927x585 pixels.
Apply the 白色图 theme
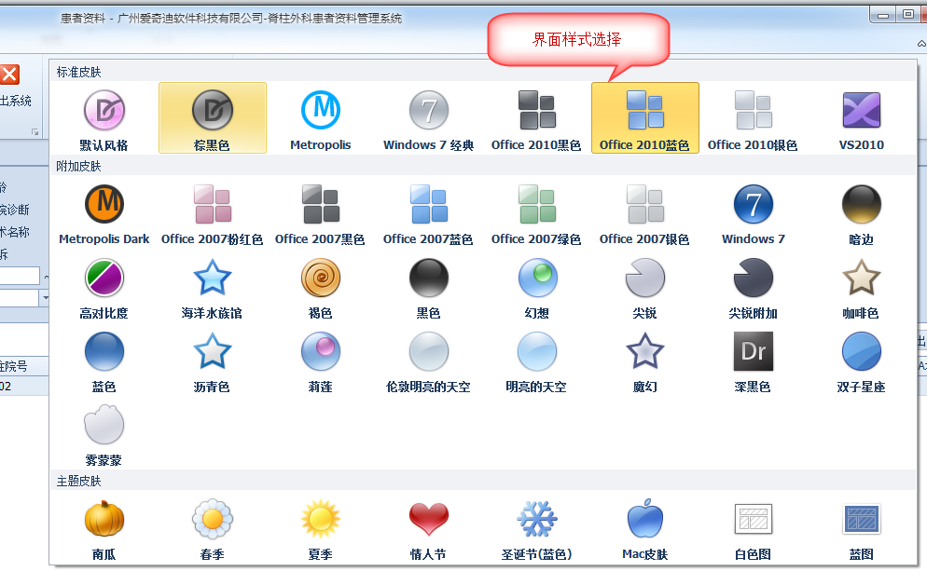point(754,529)
